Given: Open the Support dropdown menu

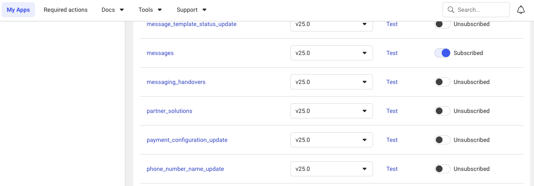Looking at the screenshot, I should coord(191,10).
